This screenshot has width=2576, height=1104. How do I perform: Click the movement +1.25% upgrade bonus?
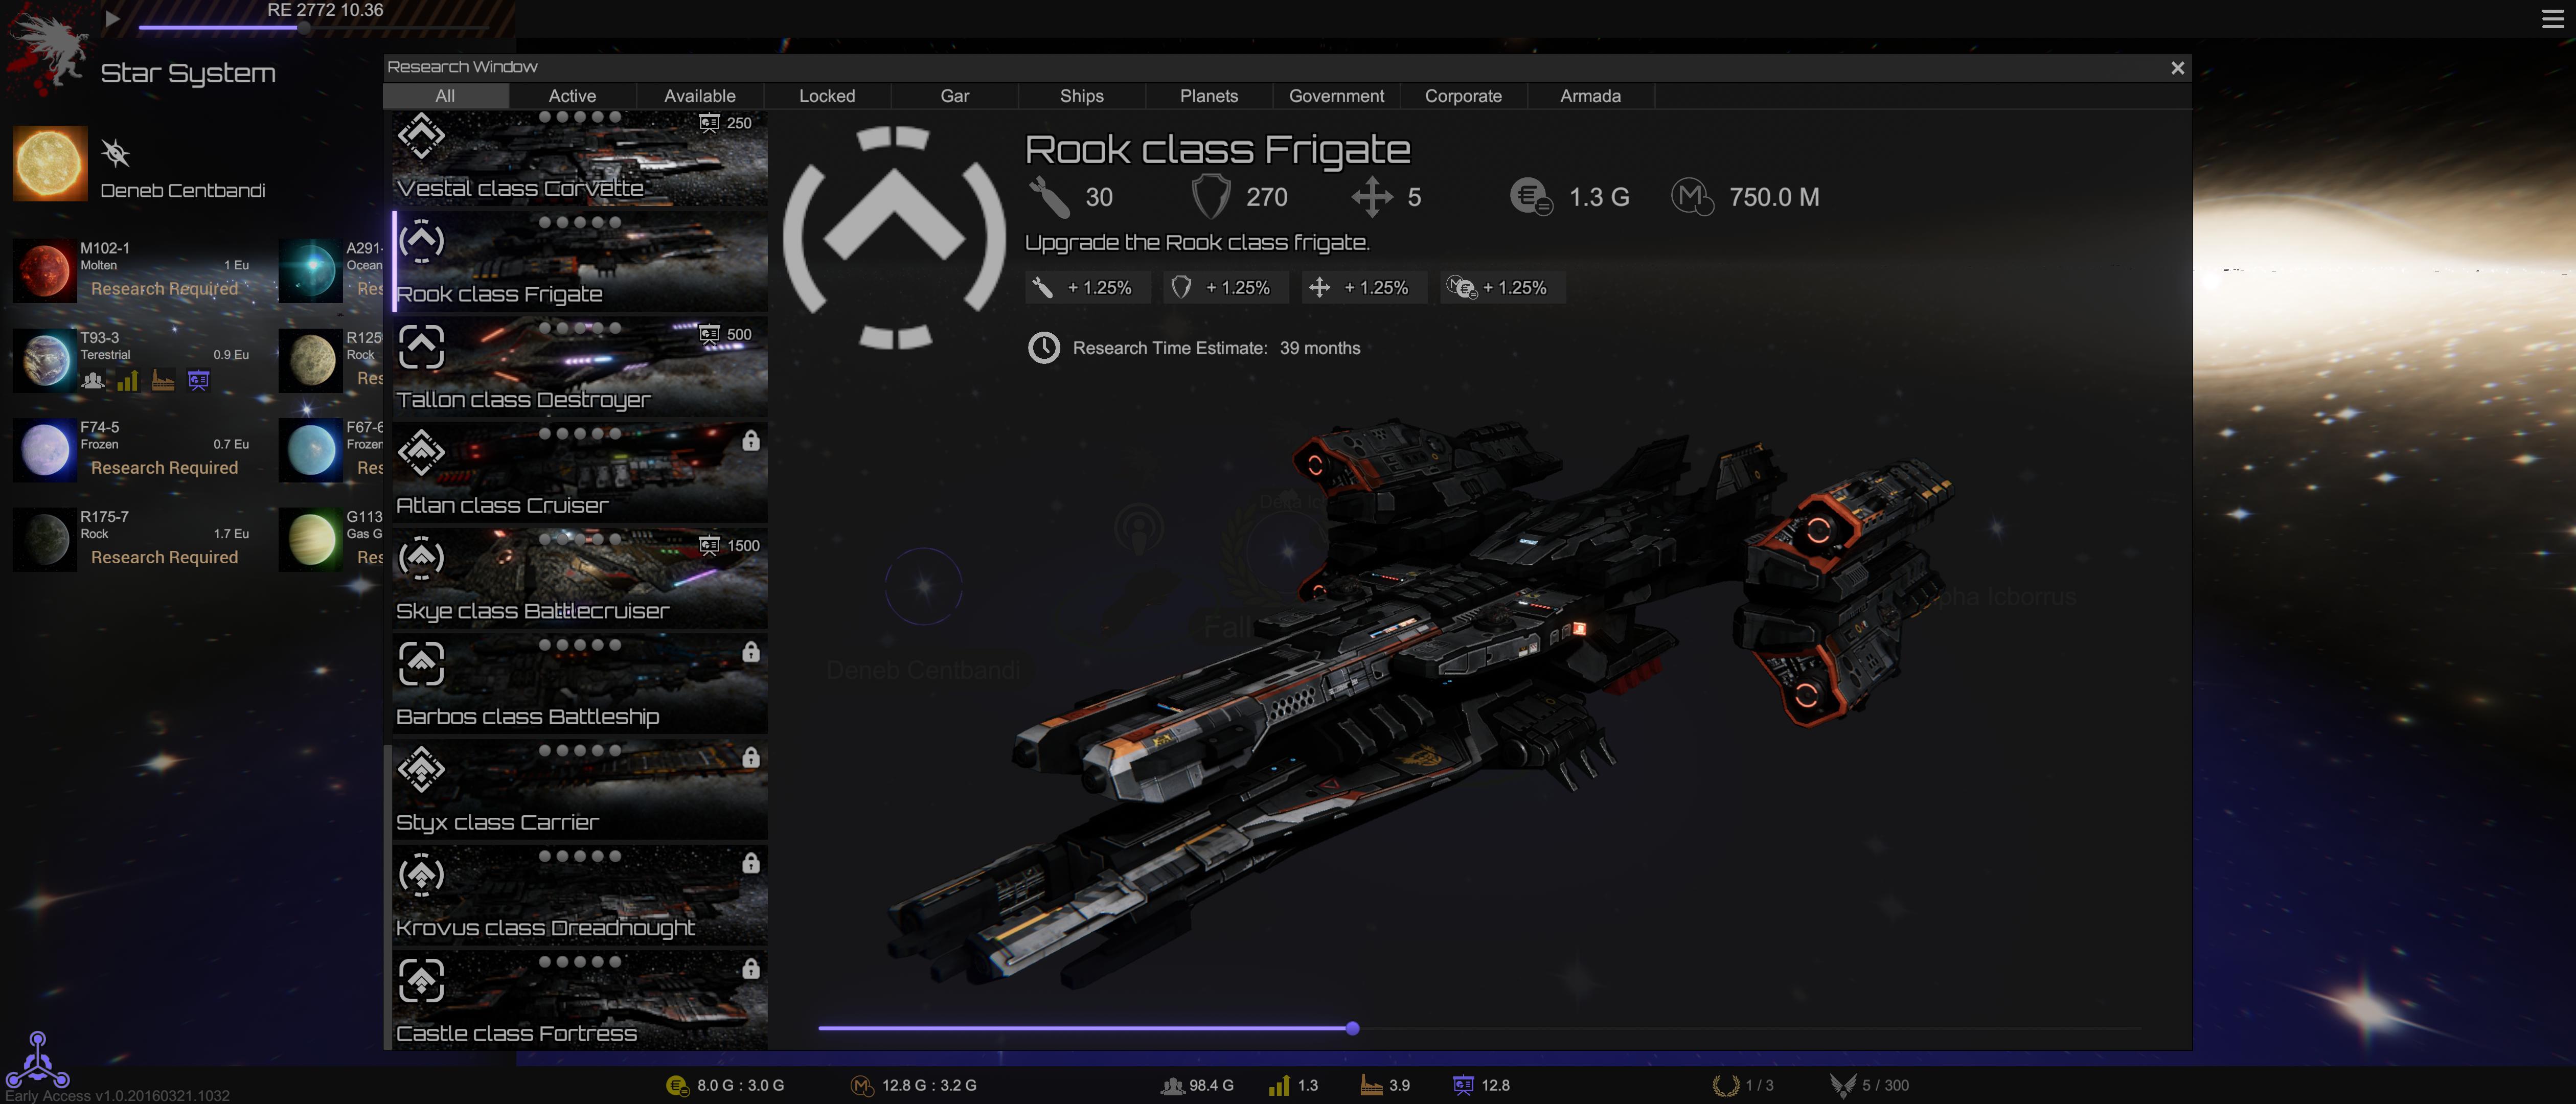(1364, 288)
